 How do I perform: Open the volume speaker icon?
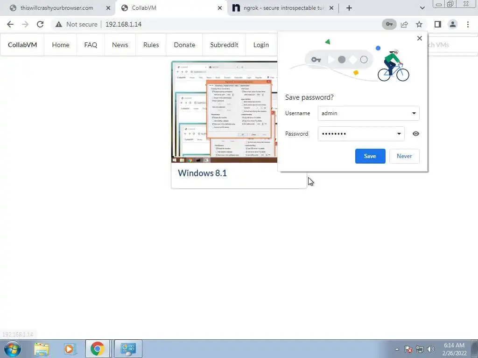(x=430, y=349)
